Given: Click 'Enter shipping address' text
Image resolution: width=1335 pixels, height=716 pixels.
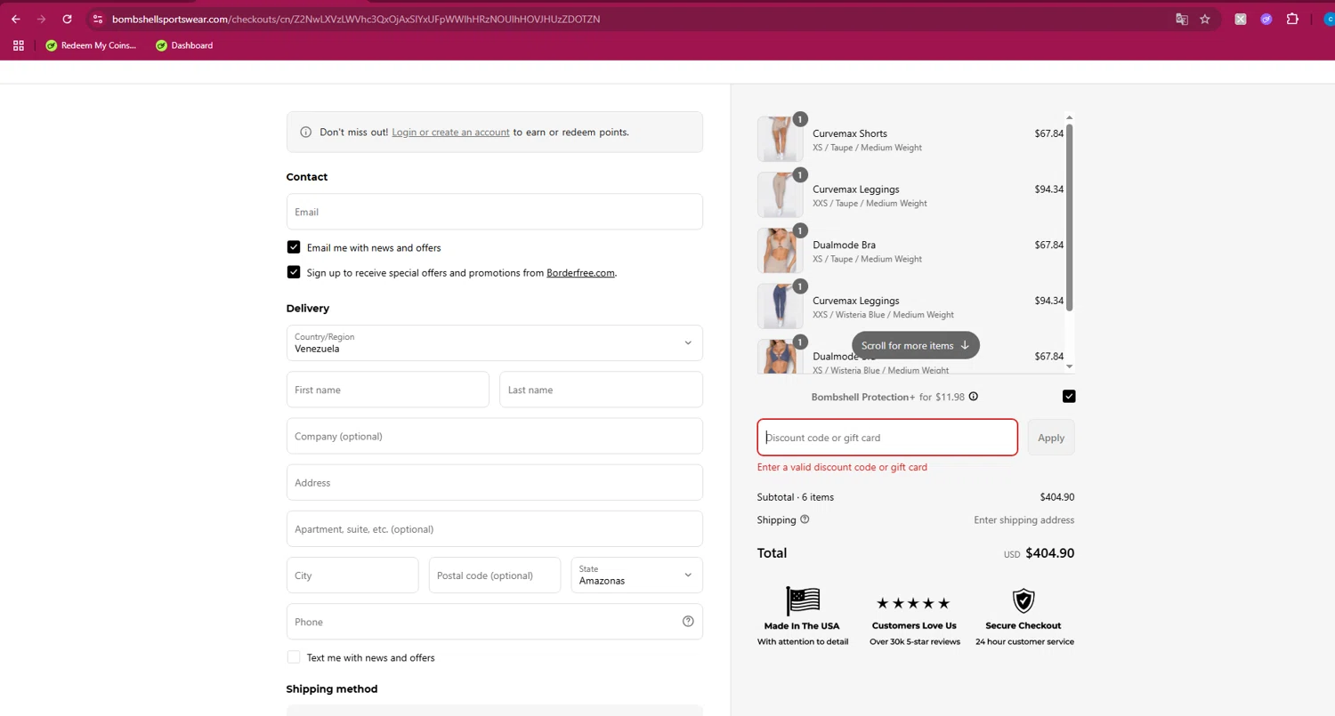Looking at the screenshot, I should point(1024,520).
